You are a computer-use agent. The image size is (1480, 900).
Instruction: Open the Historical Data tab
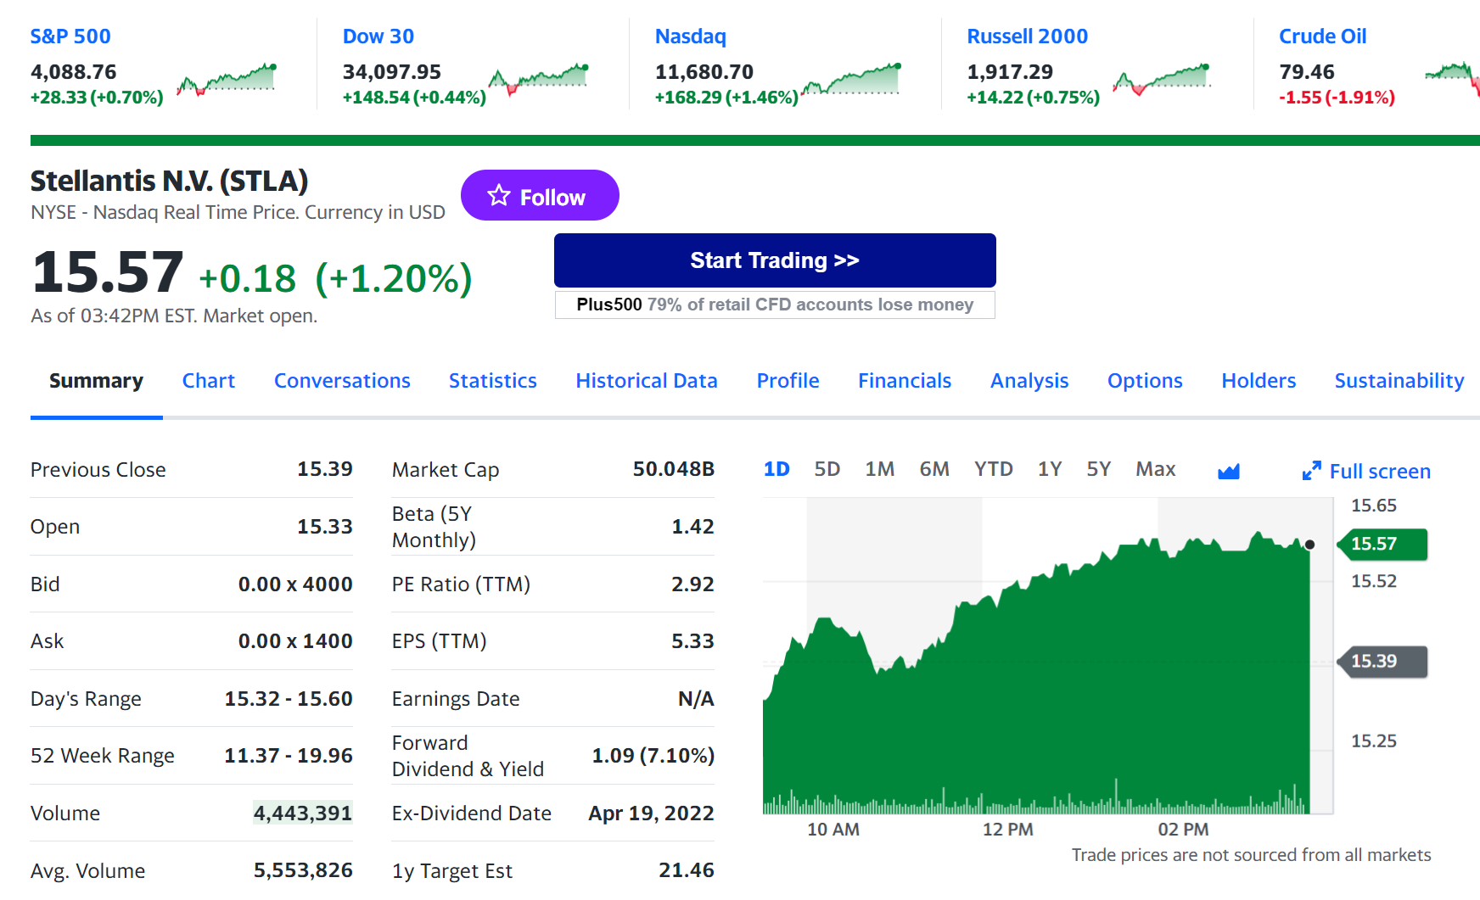[x=646, y=381]
